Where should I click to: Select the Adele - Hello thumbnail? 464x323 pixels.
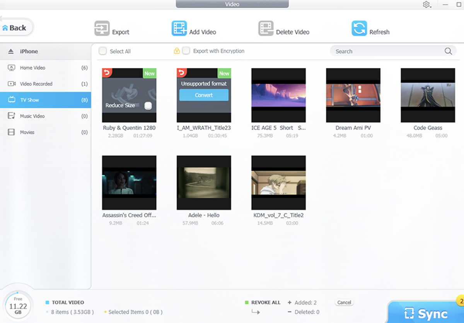[204, 183]
